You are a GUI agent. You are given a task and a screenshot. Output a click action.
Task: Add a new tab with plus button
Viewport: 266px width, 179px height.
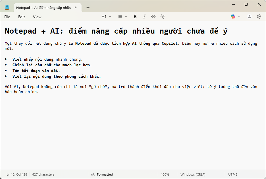tap(88, 7)
